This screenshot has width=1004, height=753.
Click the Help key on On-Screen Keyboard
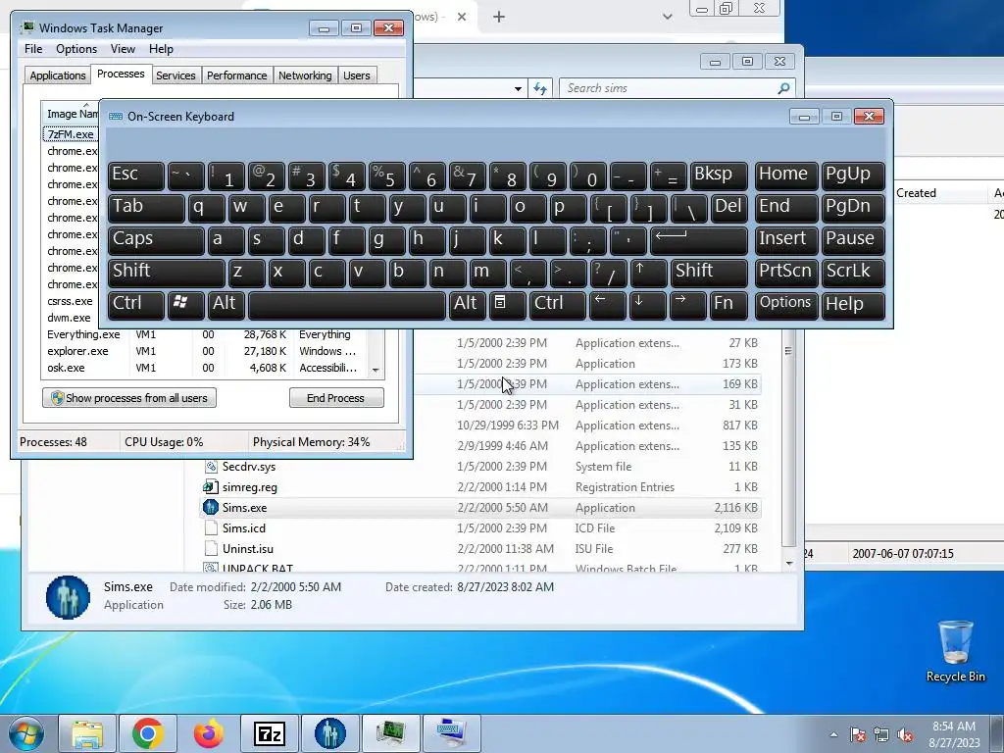coord(854,304)
